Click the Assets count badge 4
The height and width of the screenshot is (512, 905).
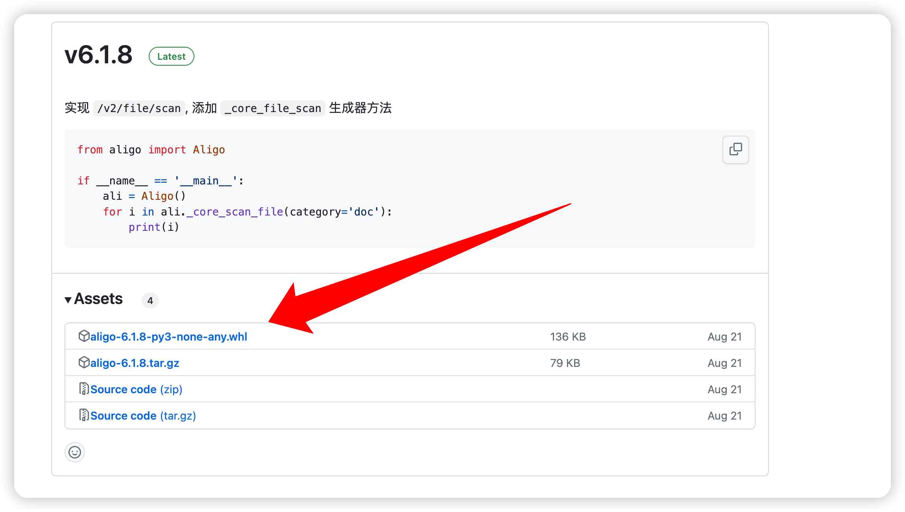pyautogui.click(x=150, y=301)
